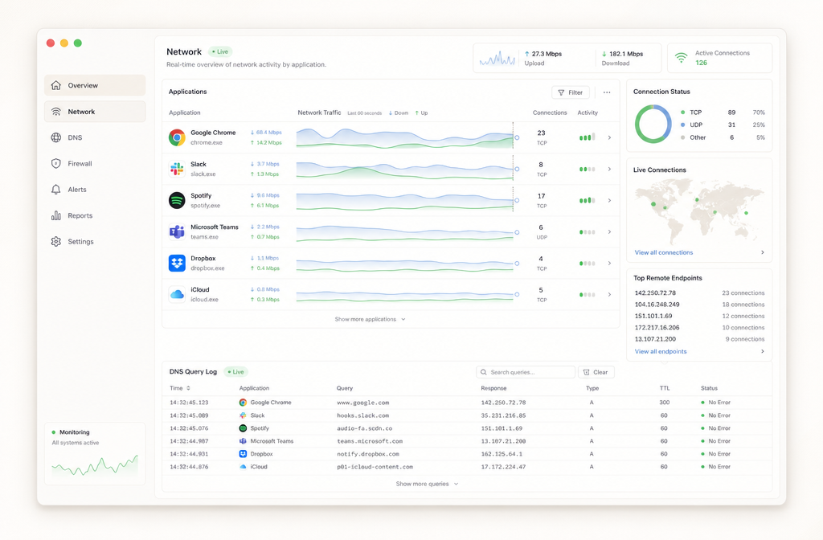Click the chevron next to View all connections
The height and width of the screenshot is (540, 823).
coord(763,252)
